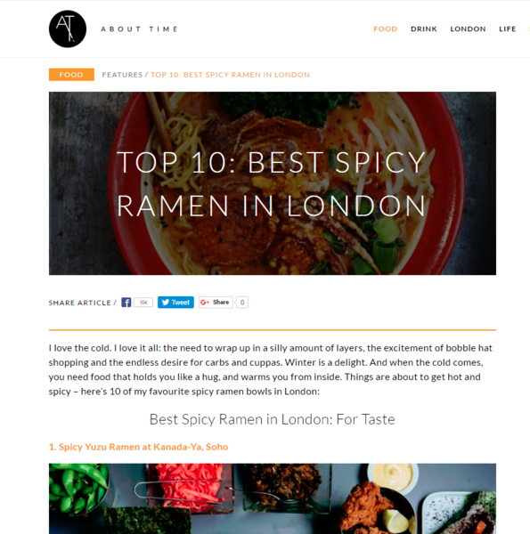Click the Twitter bird icon
This screenshot has width=530, height=534.
point(166,303)
